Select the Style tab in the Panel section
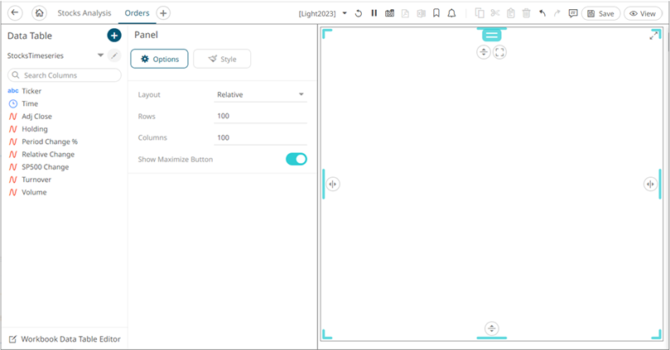Viewport: 670px width, 350px height. click(222, 59)
